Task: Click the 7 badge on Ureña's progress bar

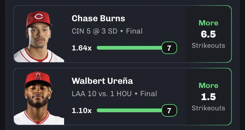Action: tap(169, 110)
